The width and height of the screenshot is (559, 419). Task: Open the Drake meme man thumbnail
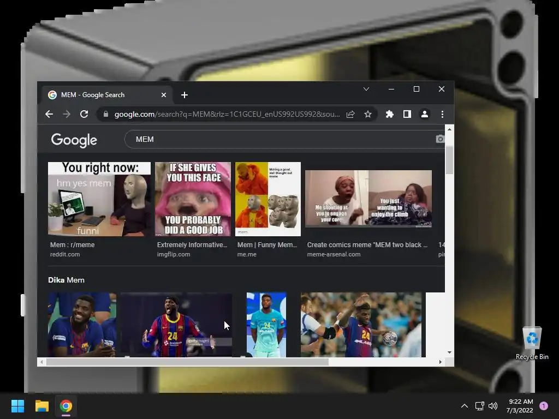(268, 199)
